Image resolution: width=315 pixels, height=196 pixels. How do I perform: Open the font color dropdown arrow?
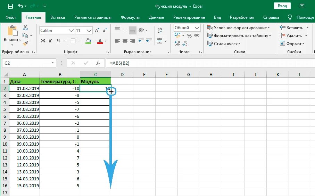click(106, 41)
